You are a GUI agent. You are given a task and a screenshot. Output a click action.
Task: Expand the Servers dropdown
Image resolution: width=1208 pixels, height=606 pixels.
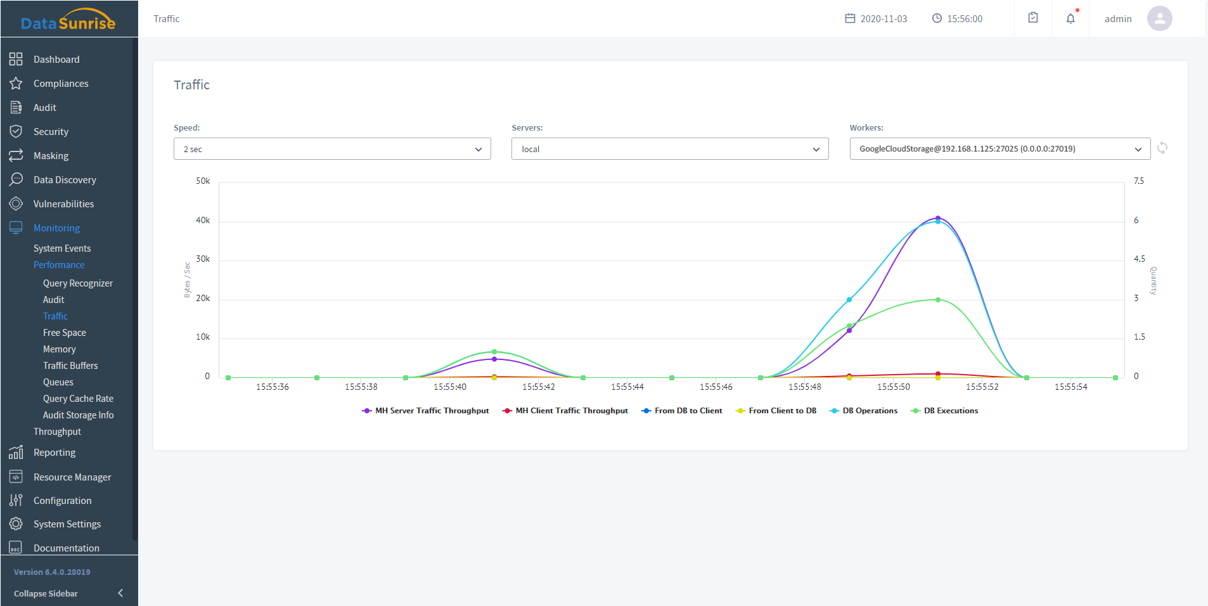[670, 149]
